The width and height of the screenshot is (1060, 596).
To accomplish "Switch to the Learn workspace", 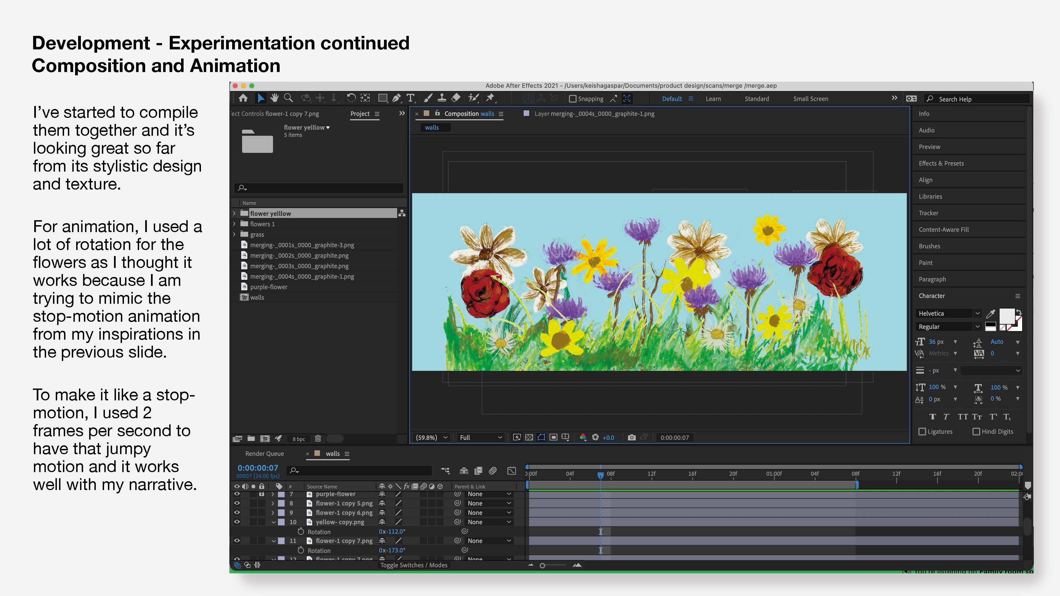I will [x=713, y=99].
